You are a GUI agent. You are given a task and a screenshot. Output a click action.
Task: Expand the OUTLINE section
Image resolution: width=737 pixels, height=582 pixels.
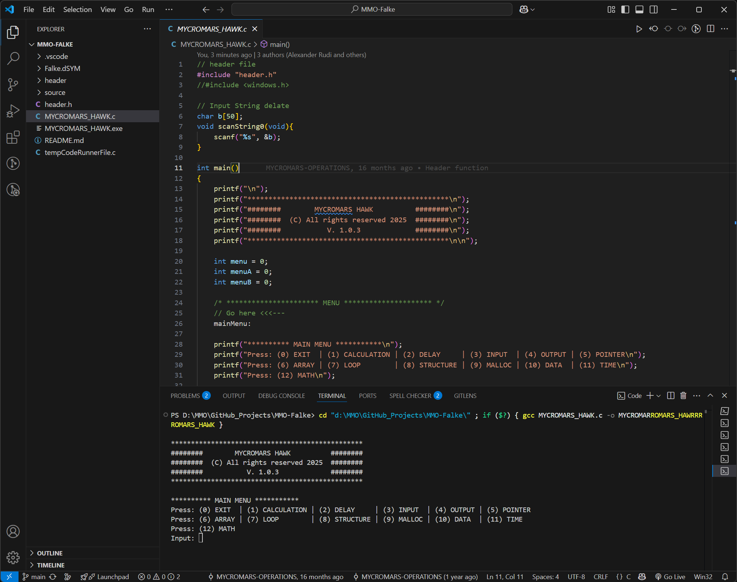[49, 553]
